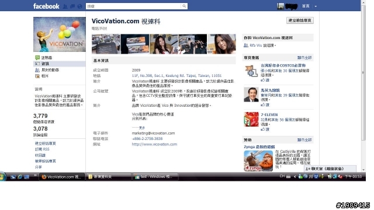This screenshot has width=374, height=210.
Task: Click the create page link in the left sidebar
Action: pyautogui.click(x=46, y=143)
